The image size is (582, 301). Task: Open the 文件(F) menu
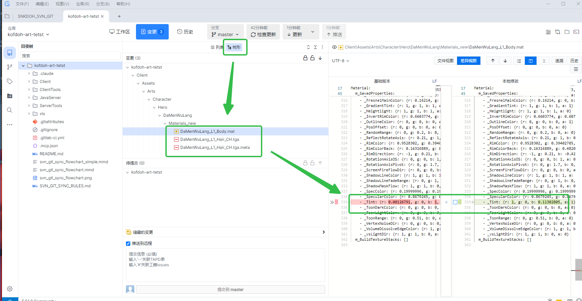22,4
